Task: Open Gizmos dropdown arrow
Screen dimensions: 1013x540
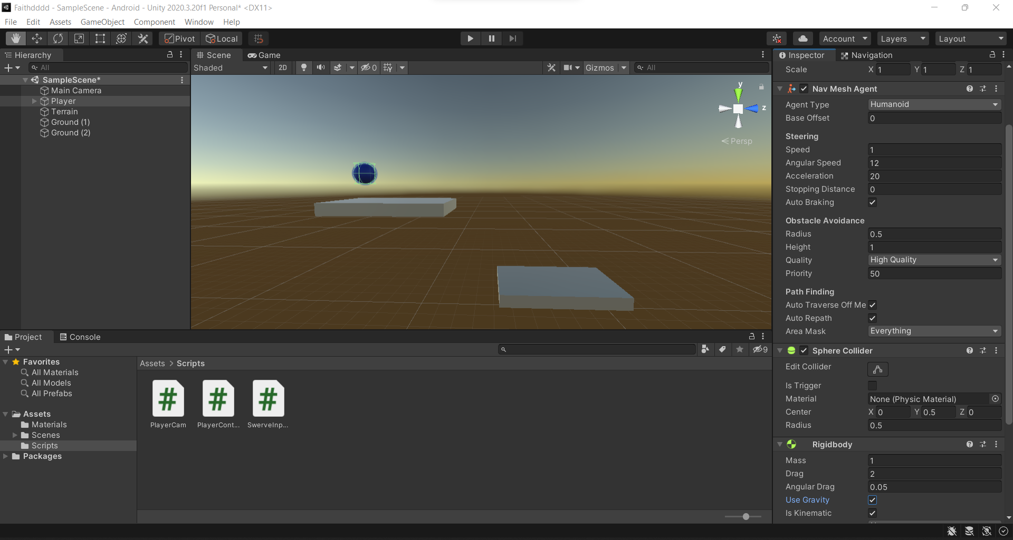Action: click(624, 67)
